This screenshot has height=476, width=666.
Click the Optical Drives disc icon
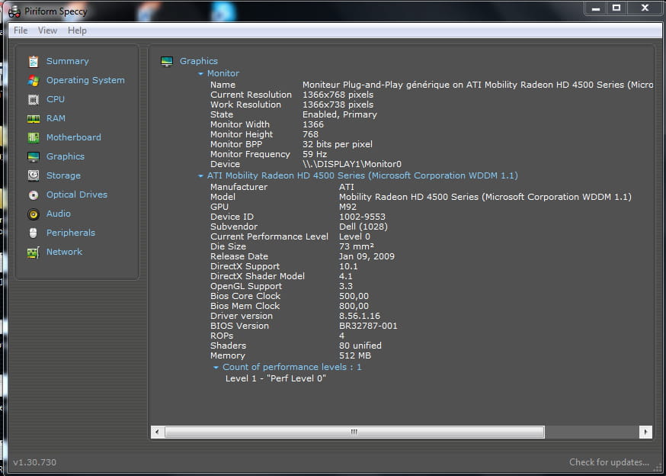tap(33, 195)
